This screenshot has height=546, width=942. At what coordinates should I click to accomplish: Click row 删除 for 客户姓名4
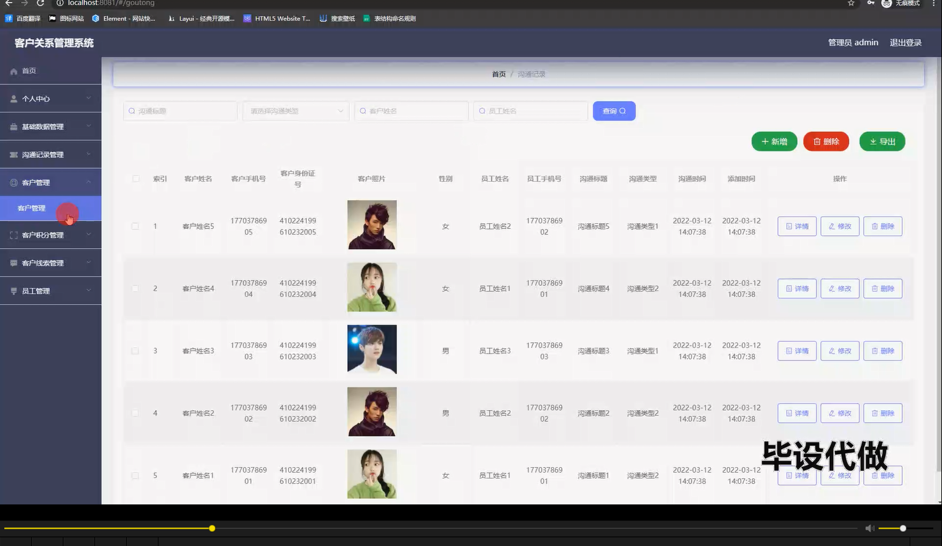click(883, 289)
